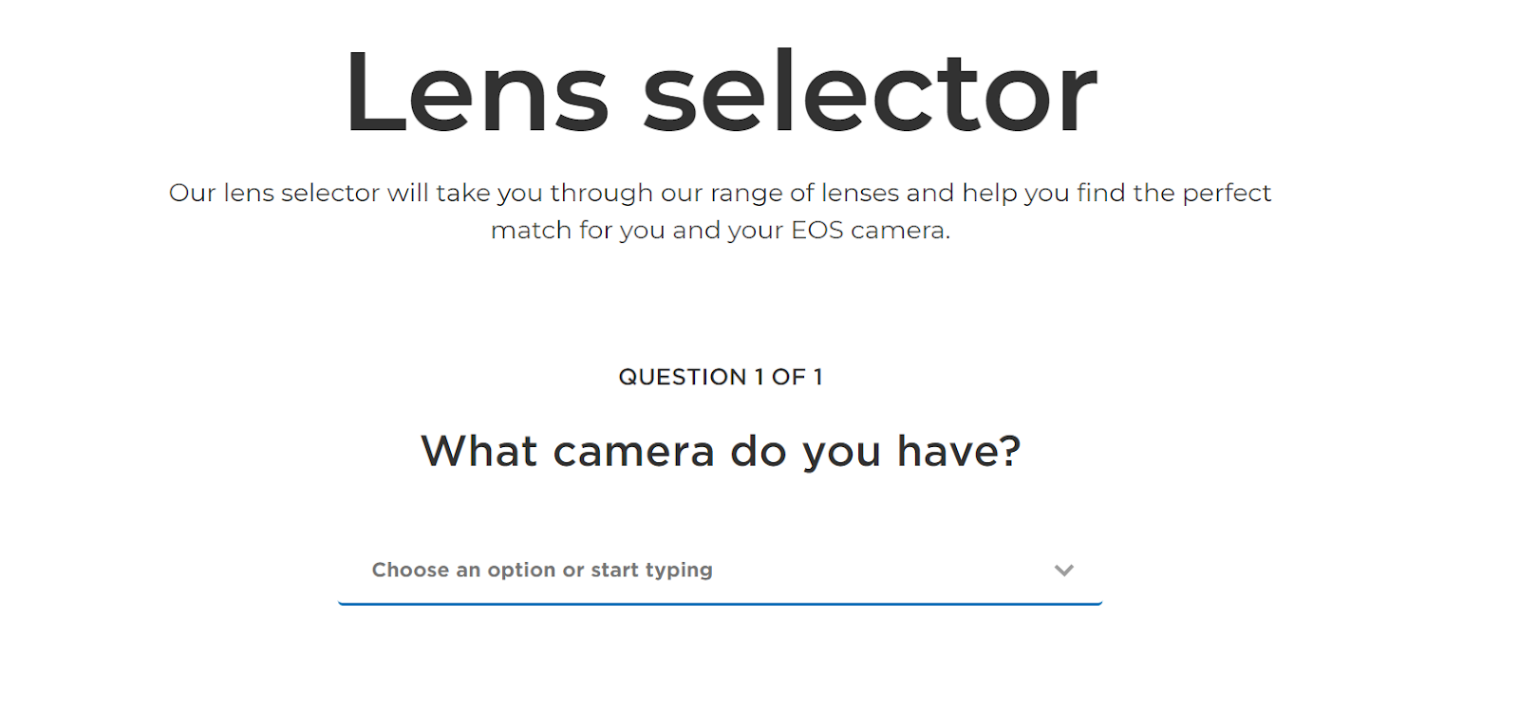
Task: Click the word 'Choose' in the placeholder
Action: click(410, 570)
